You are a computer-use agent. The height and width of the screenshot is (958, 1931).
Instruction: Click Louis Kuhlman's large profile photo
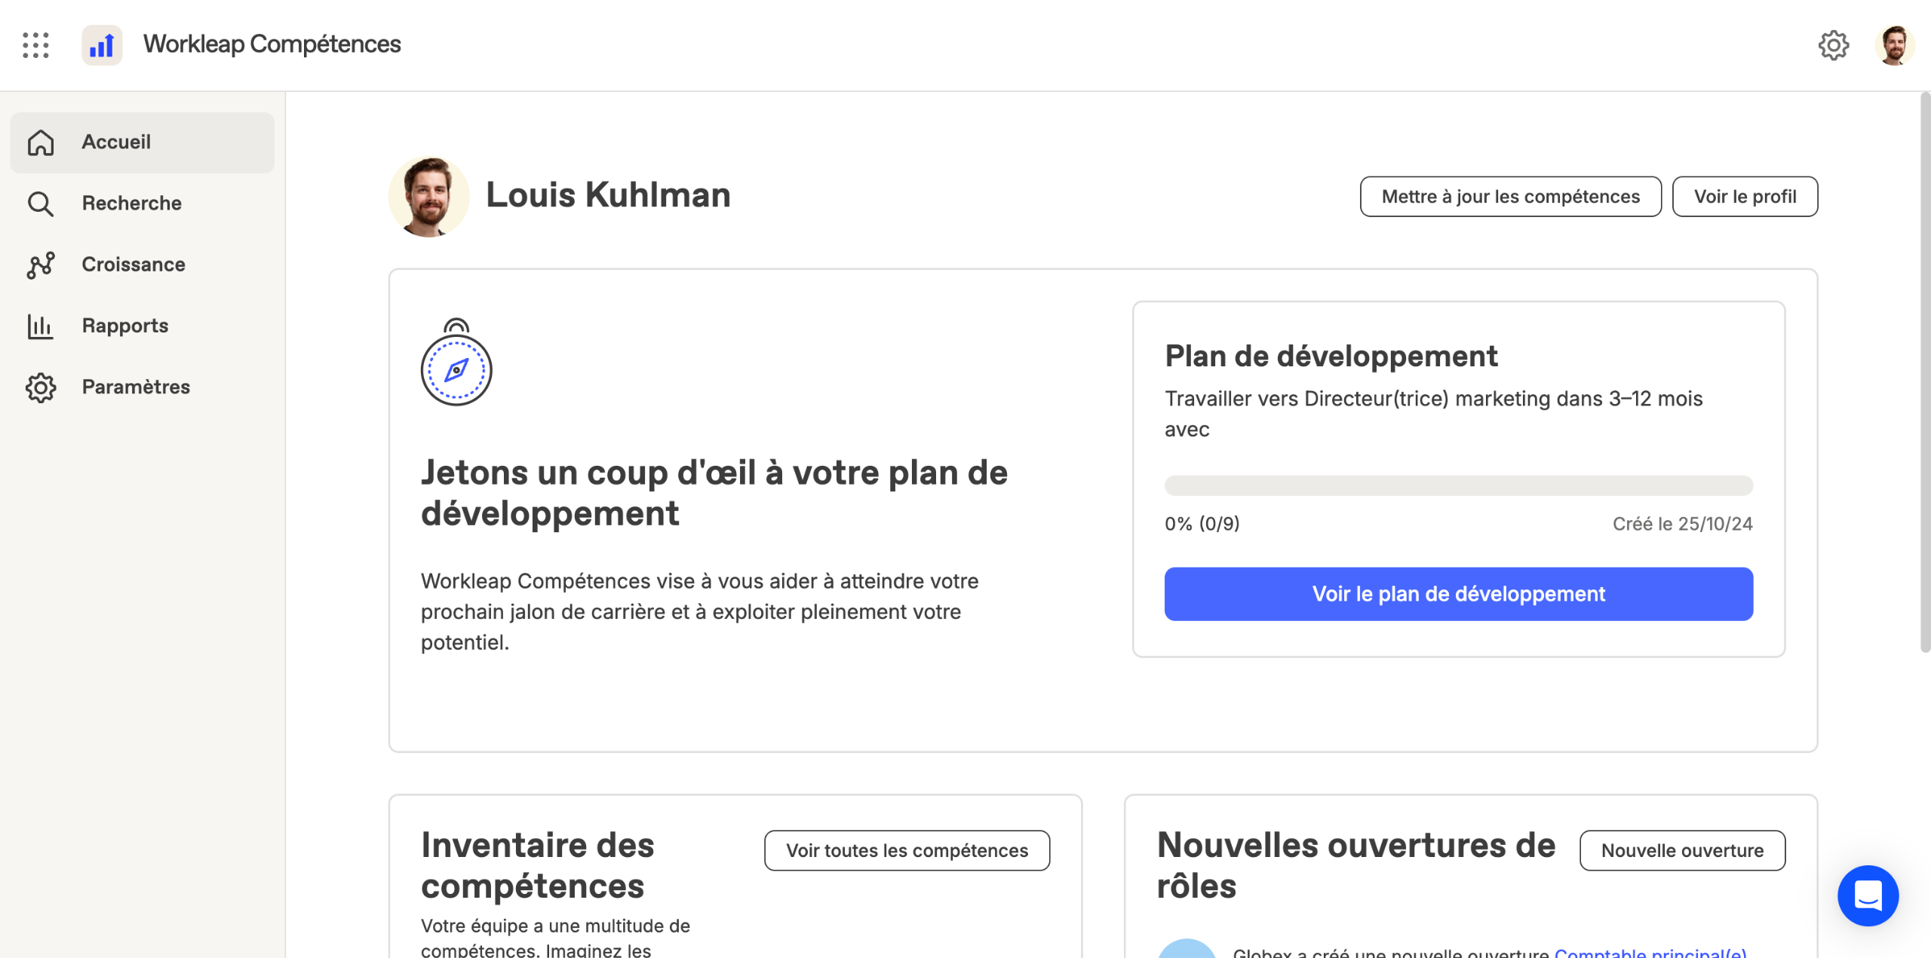(x=428, y=197)
